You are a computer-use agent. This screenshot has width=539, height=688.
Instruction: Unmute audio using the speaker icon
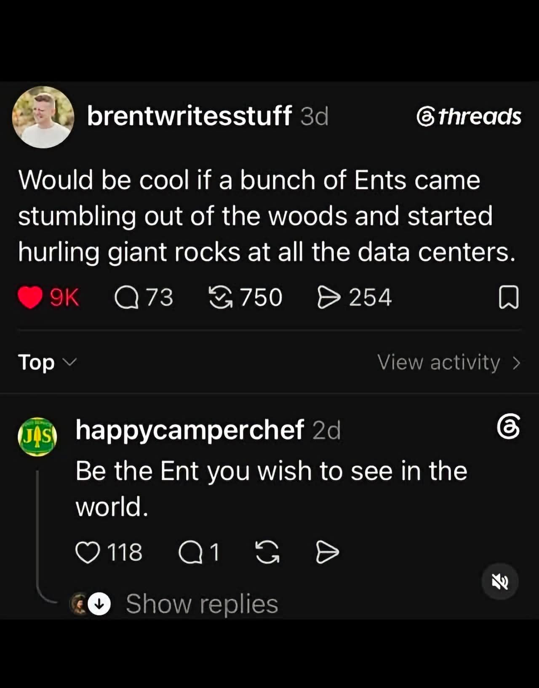(500, 582)
